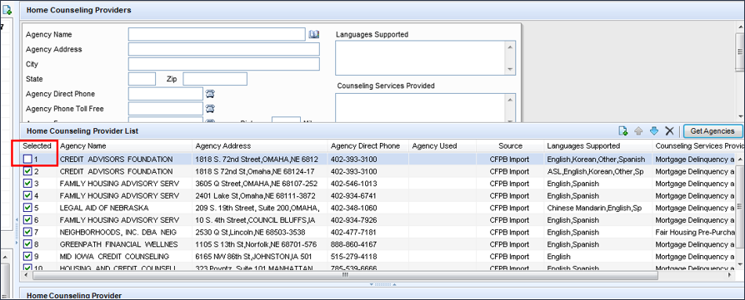
Task: Move selected provider up with the up arrow
Action: pyautogui.click(x=638, y=130)
